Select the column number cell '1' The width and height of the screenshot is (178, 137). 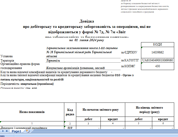(x=32, y=123)
